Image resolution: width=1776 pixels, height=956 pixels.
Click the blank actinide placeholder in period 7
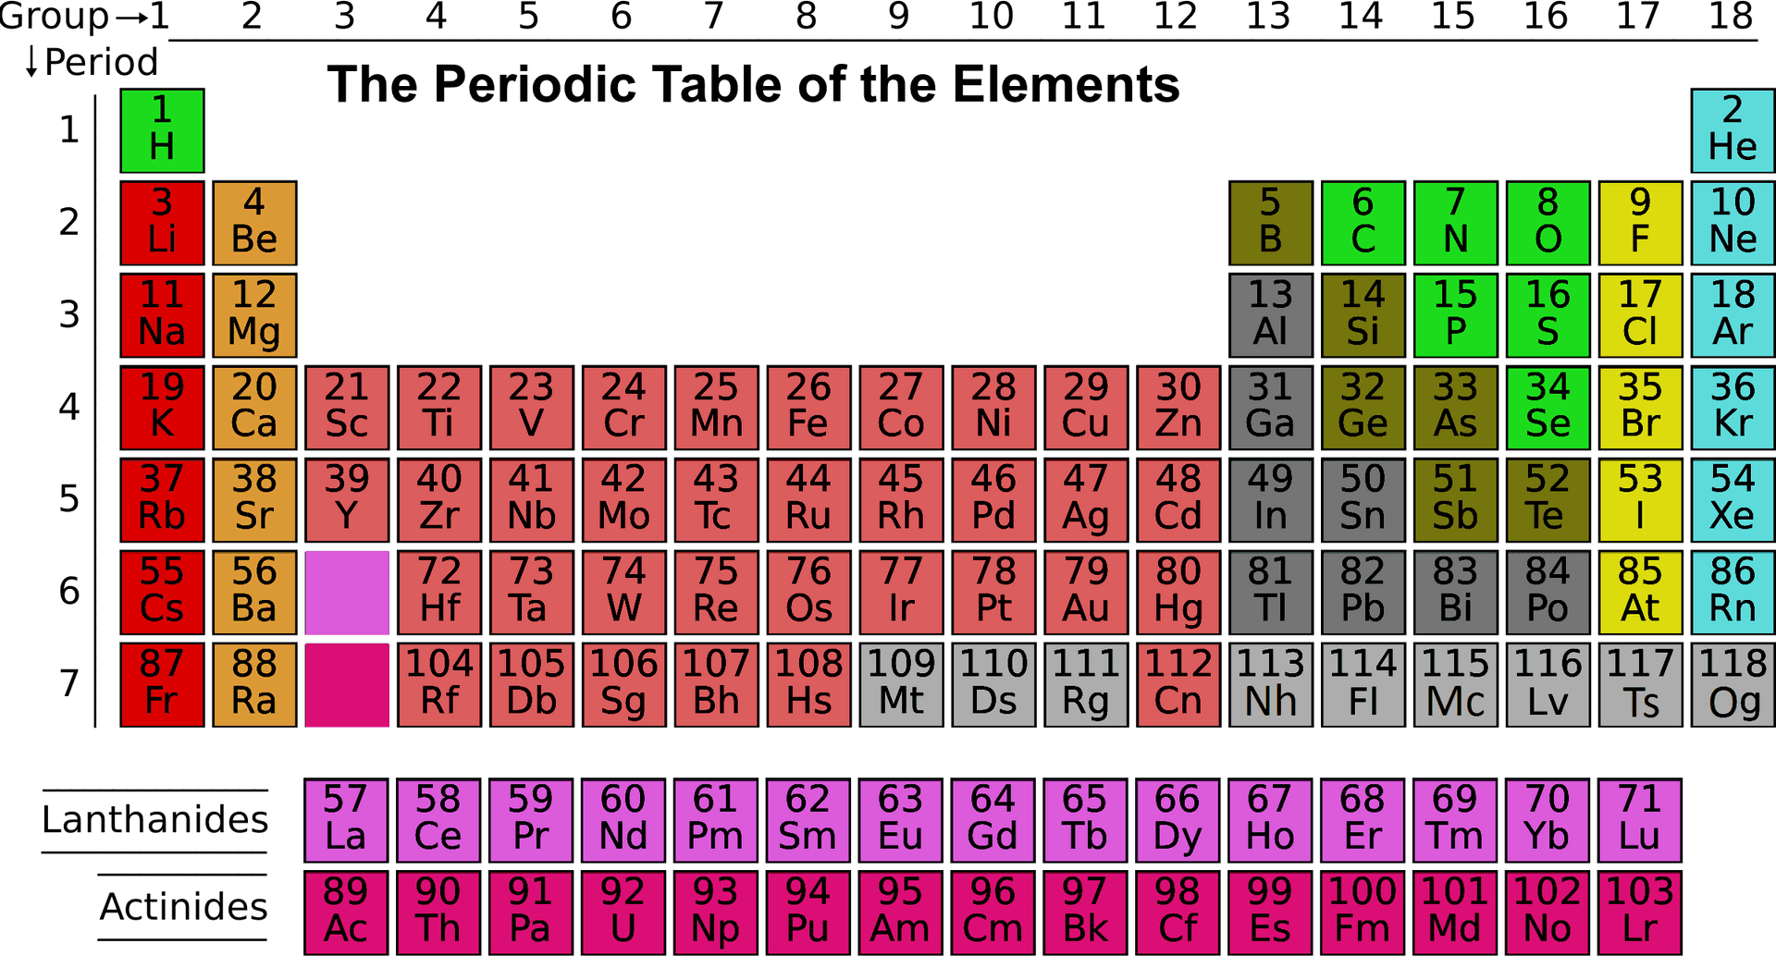point(347,685)
